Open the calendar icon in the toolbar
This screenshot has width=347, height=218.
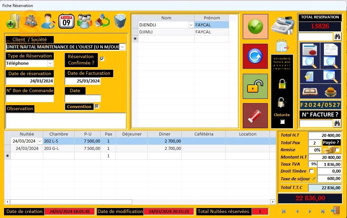tap(66, 20)
